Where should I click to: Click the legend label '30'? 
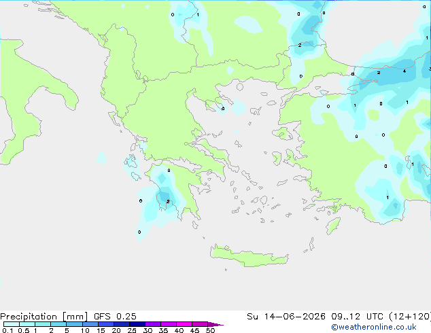click(148, 330)
